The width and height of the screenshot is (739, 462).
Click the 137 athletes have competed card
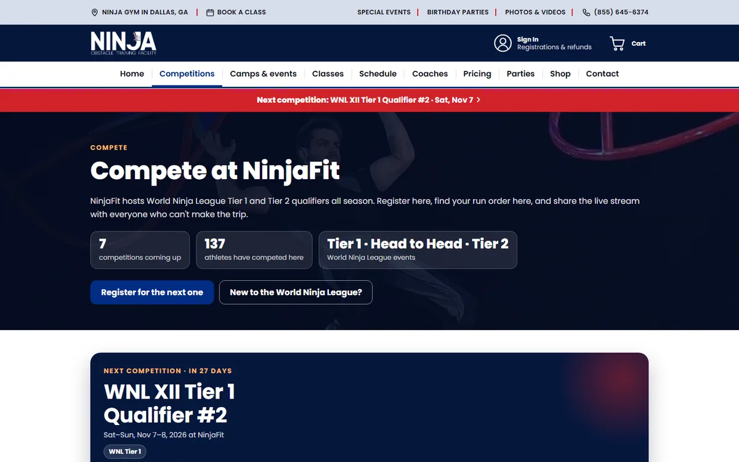tap(254, 250)
